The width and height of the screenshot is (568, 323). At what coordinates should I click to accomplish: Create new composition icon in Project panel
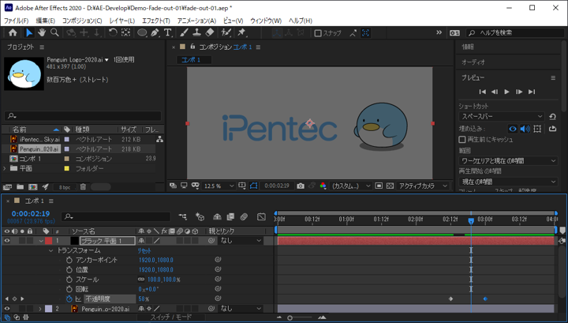coord(33,187)
